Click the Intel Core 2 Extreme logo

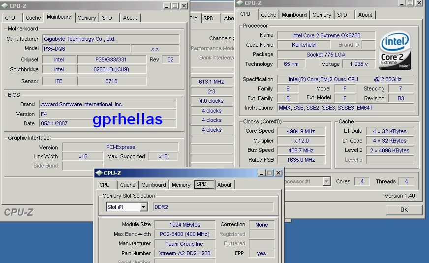395,50
